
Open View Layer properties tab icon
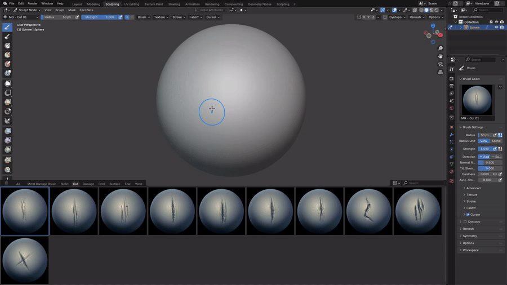pos(451,93)
